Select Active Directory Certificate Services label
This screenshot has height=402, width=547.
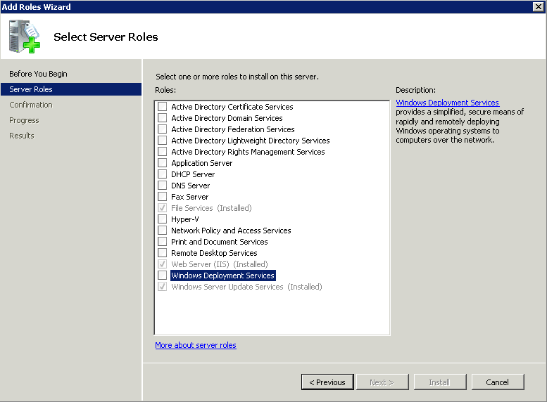[232, 107]
